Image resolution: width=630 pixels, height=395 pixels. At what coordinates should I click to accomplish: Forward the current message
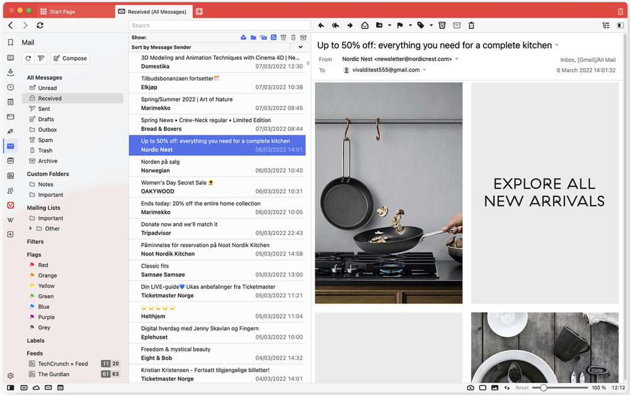(x=350, y=25)
